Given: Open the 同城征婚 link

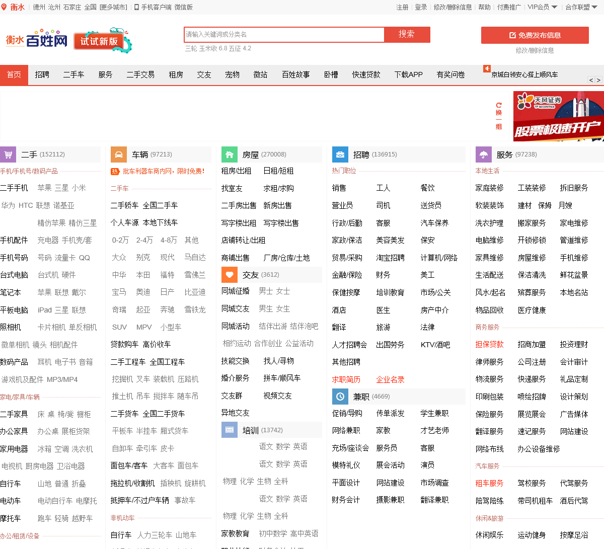Looking at the screenshot, I should [x=236, y=291].
